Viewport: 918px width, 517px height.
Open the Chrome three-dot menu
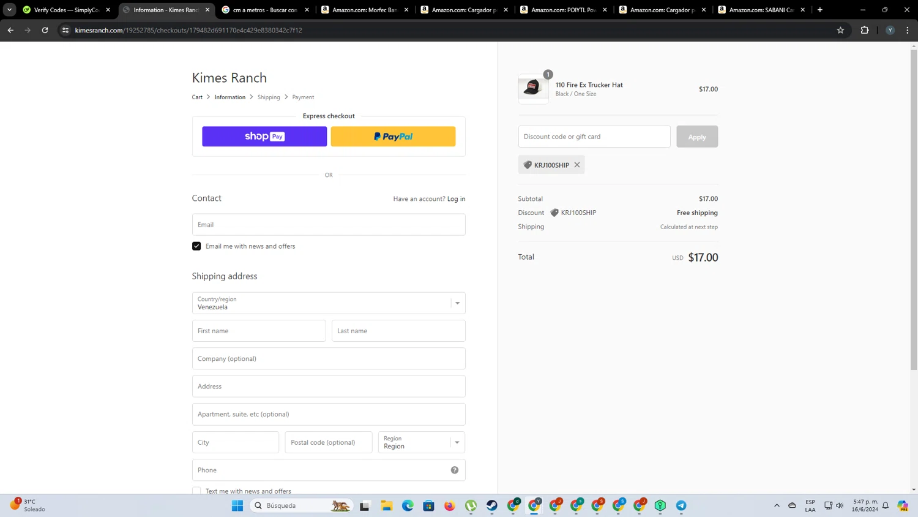(x=908, y=30)
